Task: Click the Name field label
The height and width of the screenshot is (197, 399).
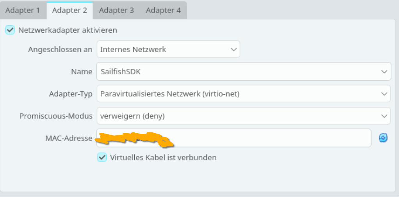Action: pyautogui.click(x=82, y=72)
